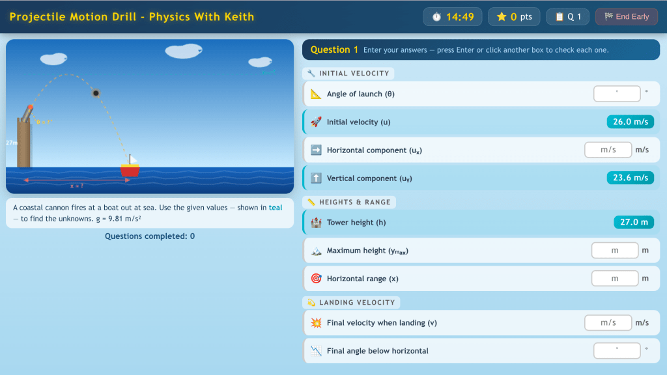Click the horizontal range input field
This screenshot has width=667, height=375.
[614, 279]
